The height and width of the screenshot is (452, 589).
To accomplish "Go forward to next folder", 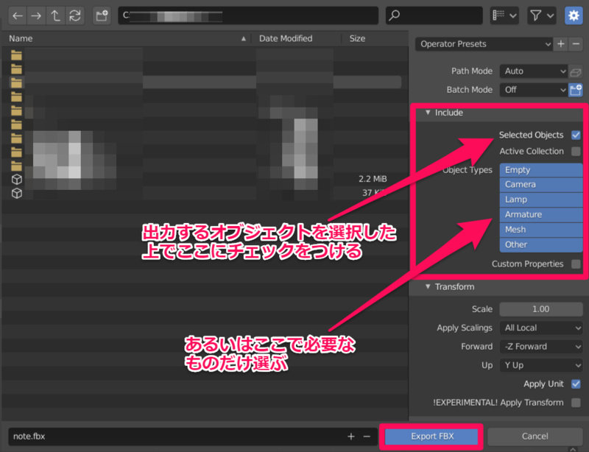I will click(36, 15).
